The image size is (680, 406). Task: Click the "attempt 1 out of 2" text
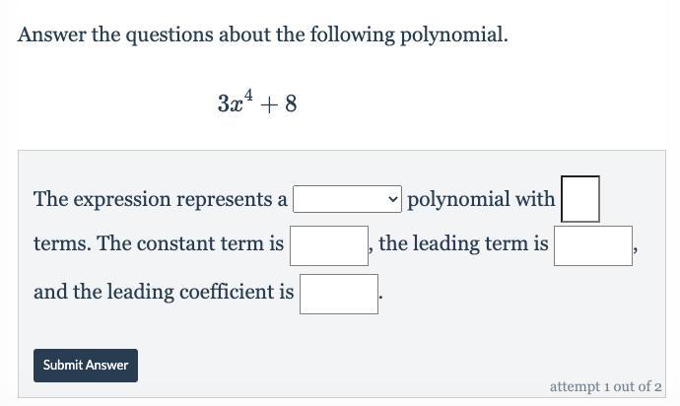pyautogui.click(x=605, y=386)
